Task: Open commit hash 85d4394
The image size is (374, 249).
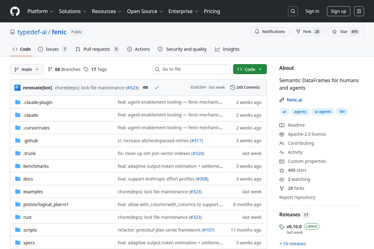Action: pos(198,87)
